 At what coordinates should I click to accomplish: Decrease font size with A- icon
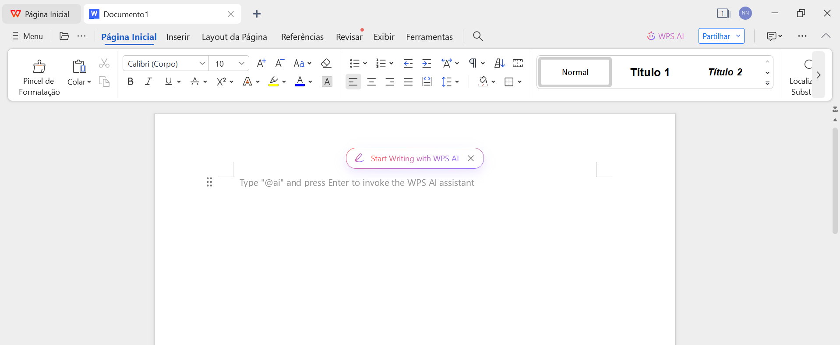click(280, 64)
